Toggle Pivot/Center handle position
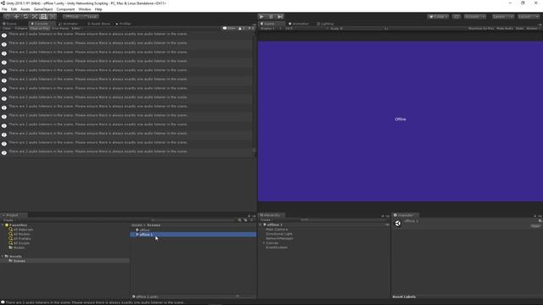 [x=72, y=17]
